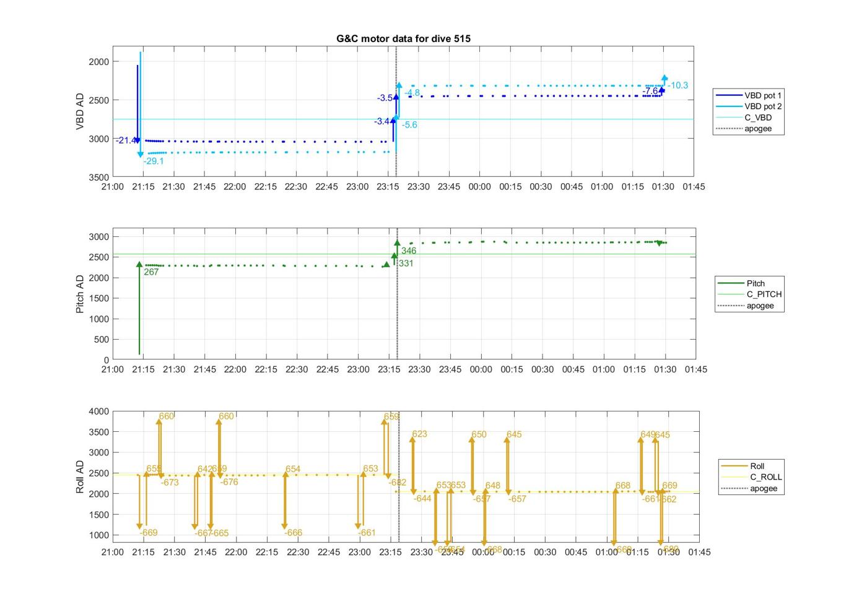This screenshot has height=610, width=867.
Task: Click the Pitch AD axis label
Action: (x=80, y=294)
